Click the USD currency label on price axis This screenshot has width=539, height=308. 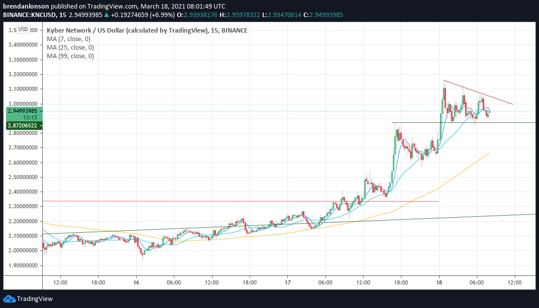point(23,29)
